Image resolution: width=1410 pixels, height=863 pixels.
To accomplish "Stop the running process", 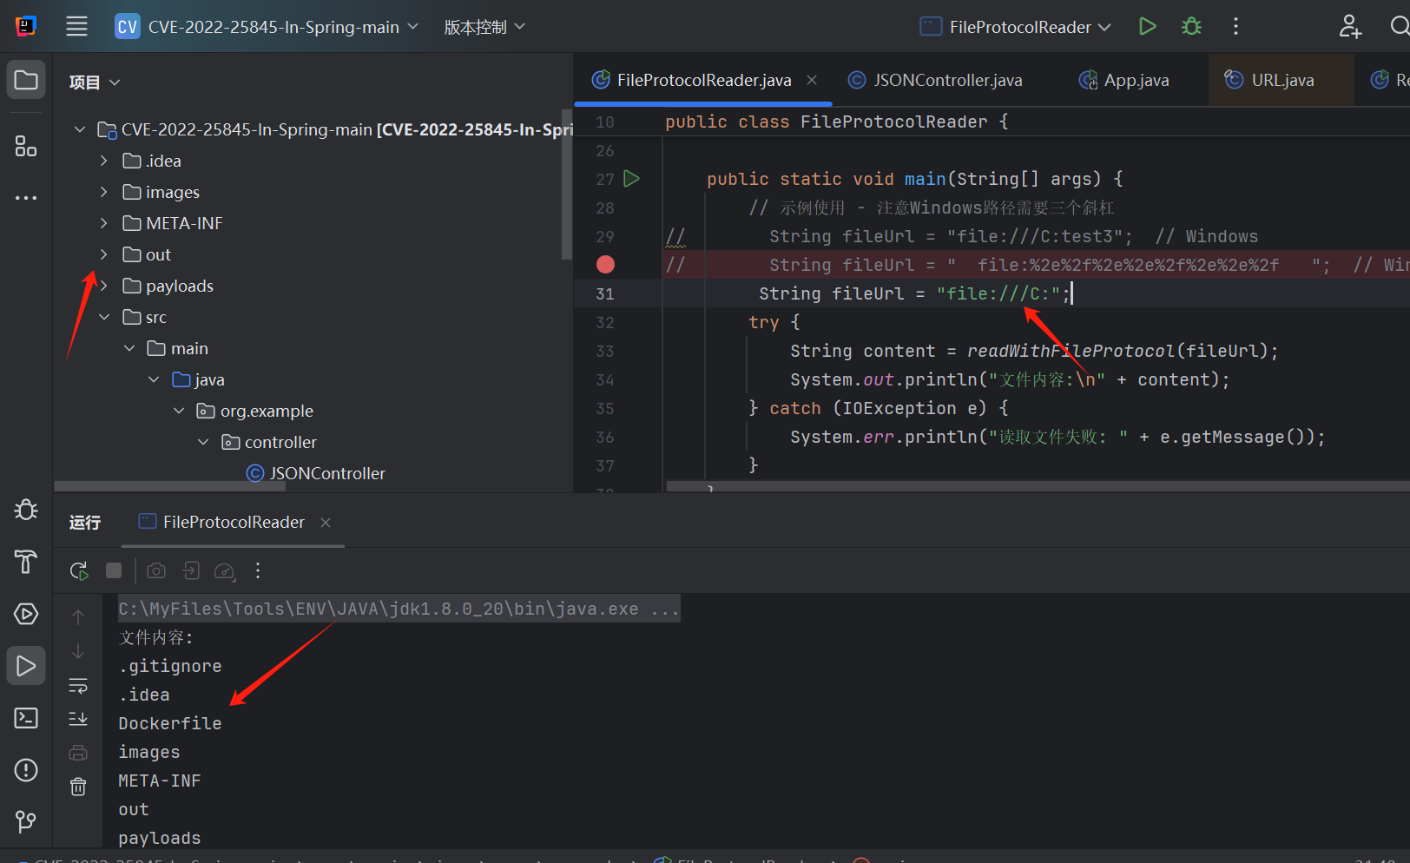I will point(114,570).
